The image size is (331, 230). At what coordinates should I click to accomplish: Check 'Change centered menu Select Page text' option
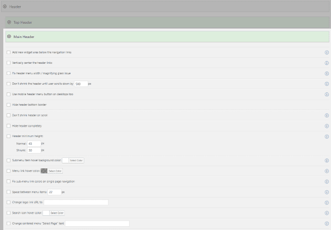click(8, 223)
